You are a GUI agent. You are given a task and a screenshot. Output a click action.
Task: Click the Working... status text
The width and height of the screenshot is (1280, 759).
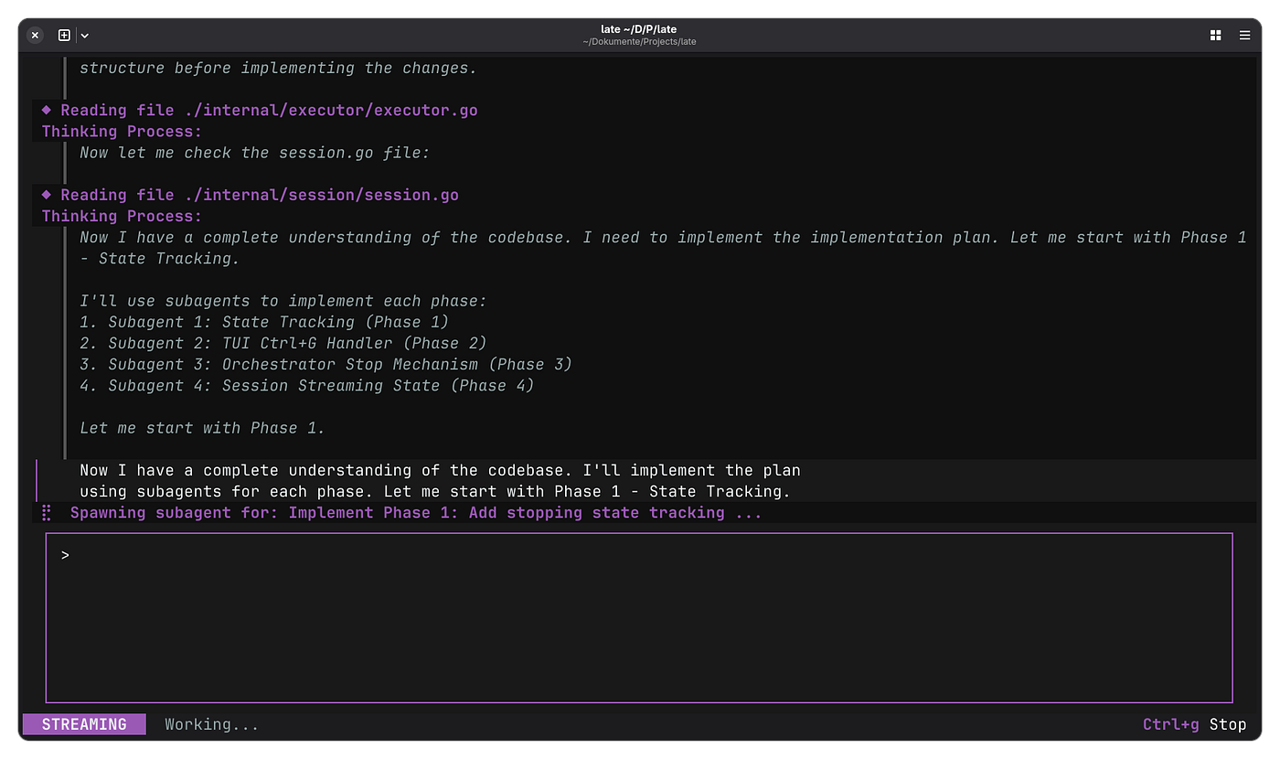click(x=211, y=724)
